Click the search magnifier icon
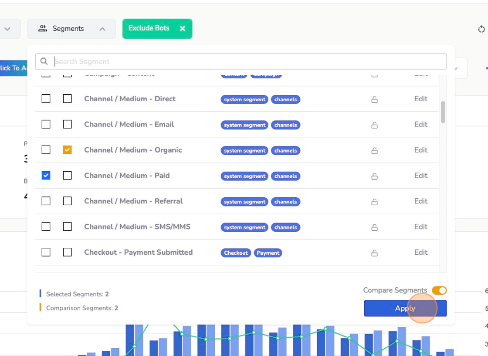The image size is (488, 356). [44, 62]
